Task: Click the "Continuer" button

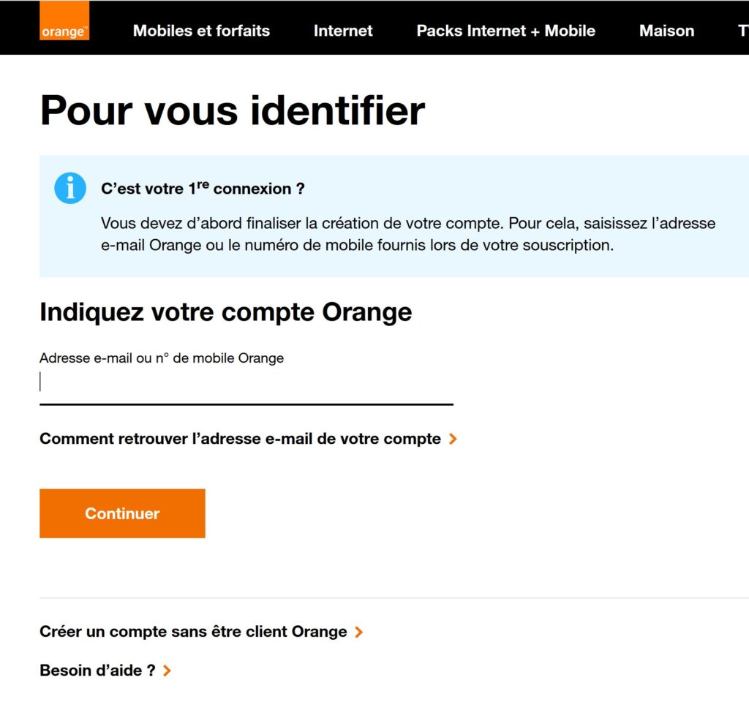Action: pyautogui.click(x=122, y=513)
